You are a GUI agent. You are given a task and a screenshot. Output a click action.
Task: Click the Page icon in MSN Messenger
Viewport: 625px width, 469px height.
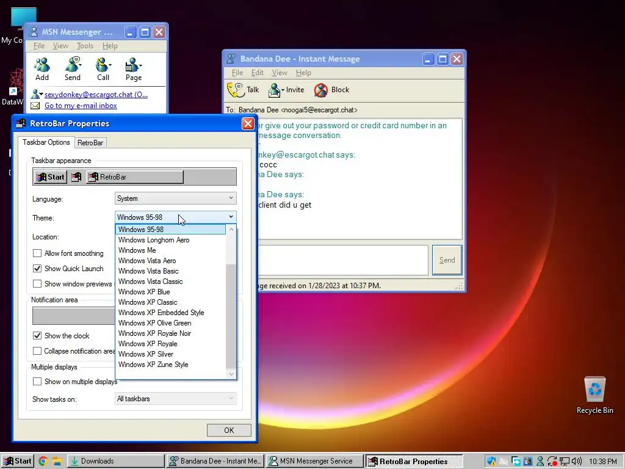tap(134, 70)
